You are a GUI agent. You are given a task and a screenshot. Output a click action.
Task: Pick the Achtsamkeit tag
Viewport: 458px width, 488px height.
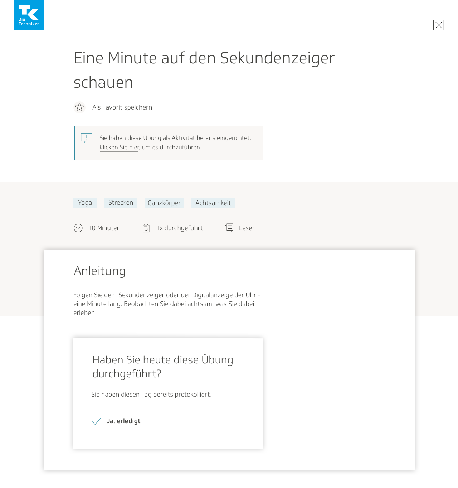[x=213, y=203]
